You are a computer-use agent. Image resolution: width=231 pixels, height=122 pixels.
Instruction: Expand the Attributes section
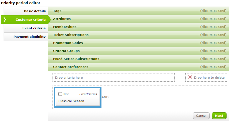[x=138, y=19]
